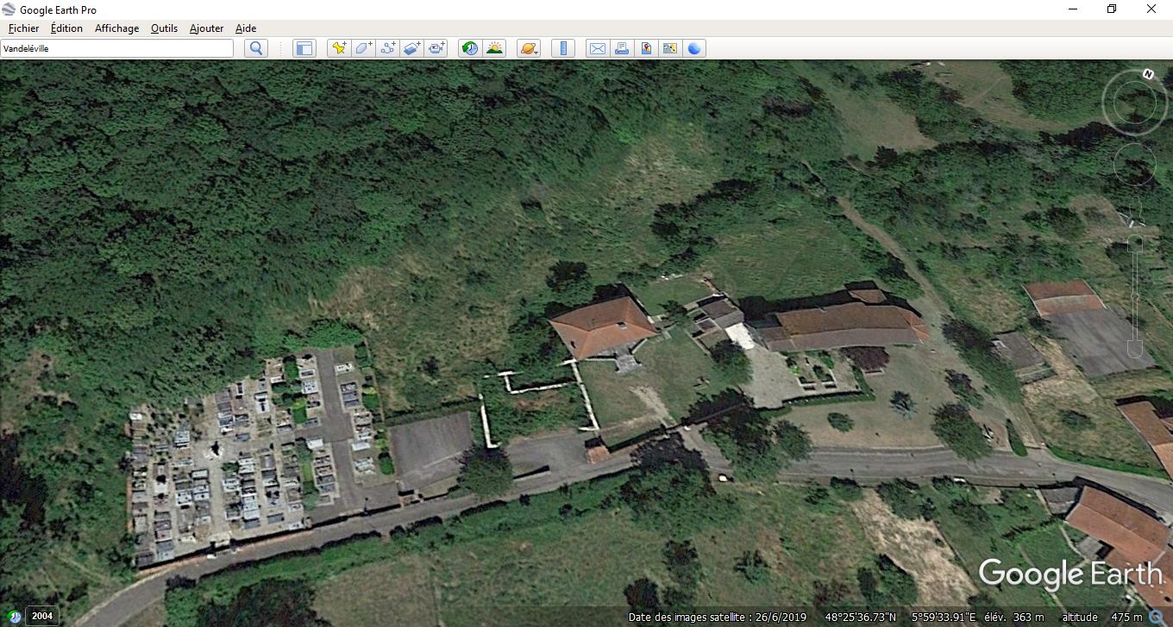Record a tour with the camera icon
This screenshot has height=627, width=1173.
(436, 48)
